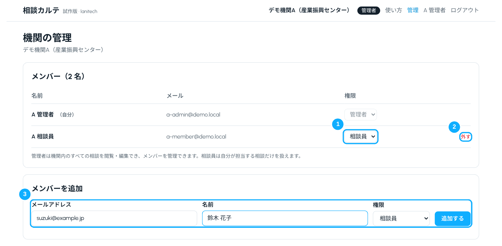The height and width of the screenshot is (246, 502).
Task: Open the disabled 管理者 role dropdown for A 管理者
Action: pos(360,115)
